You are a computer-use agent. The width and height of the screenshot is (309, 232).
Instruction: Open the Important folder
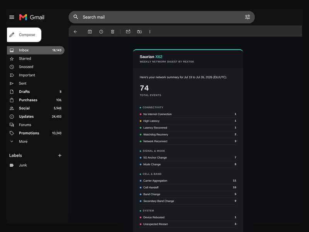pyautogui.click(x=36, y=75)
